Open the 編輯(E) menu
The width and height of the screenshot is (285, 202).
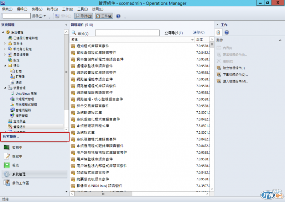(x=22, y=9)
